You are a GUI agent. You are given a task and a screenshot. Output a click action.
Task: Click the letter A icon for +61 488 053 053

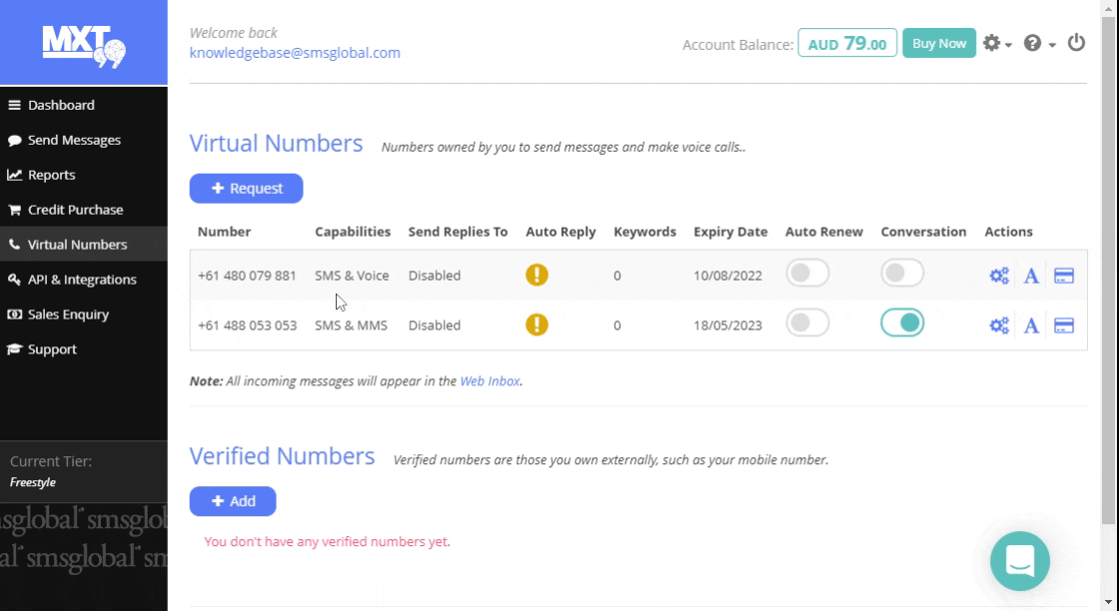pyautogui.click(x=1031, y=325)
